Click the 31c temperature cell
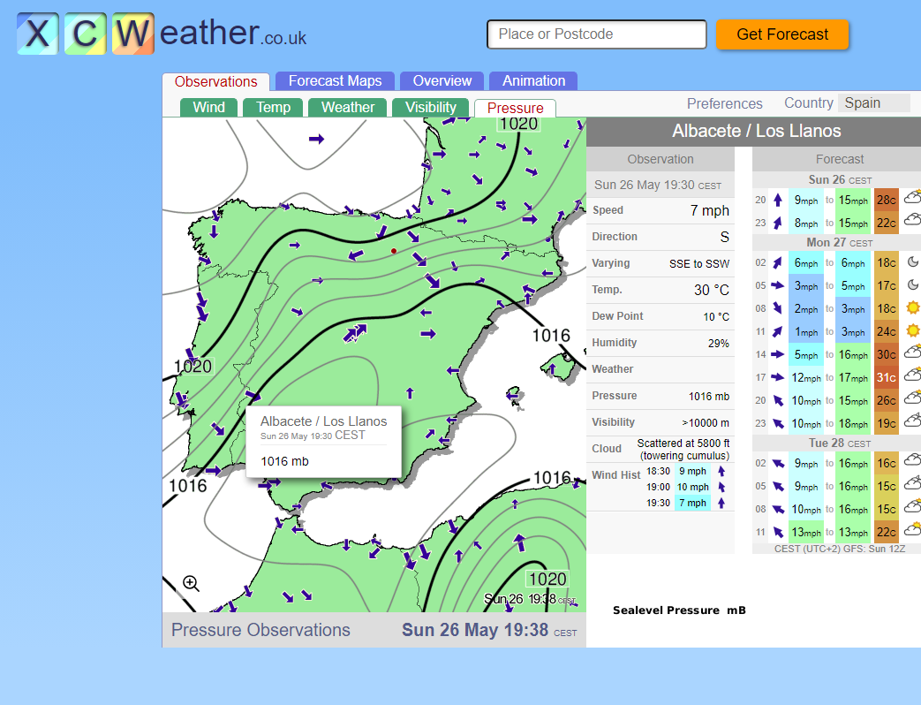This screenshot has height=705, width=921. click(x=886, y=377)
